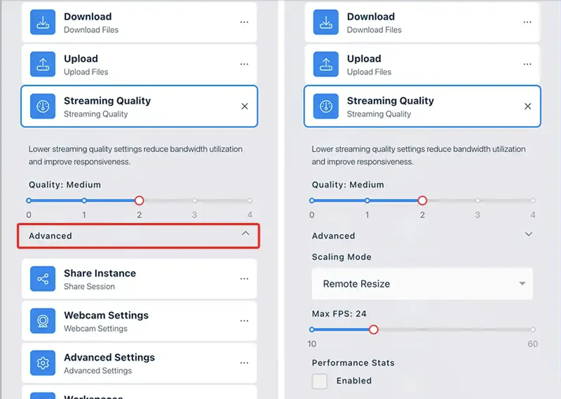The width and height of the screenshot is (561, 399).
Task: Open the Remote Resize scaling mode dropdown
Action: point(422,284)
